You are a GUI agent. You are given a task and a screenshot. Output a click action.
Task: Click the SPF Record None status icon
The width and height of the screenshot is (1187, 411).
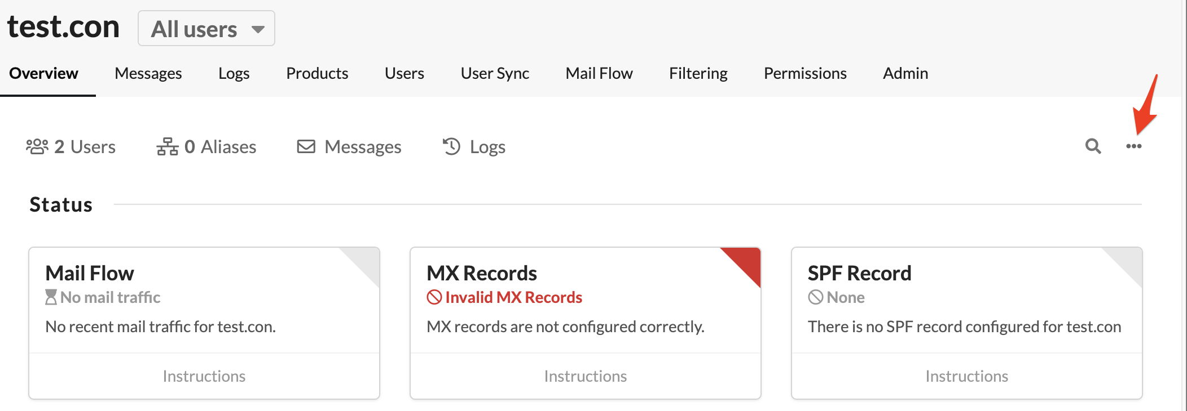[815, 297]
